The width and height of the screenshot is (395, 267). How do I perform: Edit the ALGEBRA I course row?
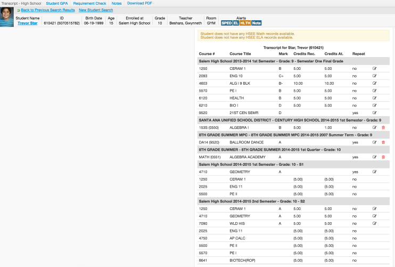[x=374, y=127]
